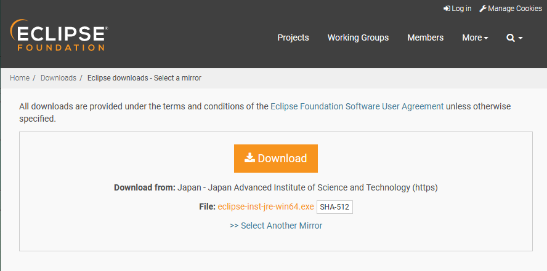Expand the SHA-512 checksum toggle
This screenshot has height=271, width=547.
tap(334, 207)
